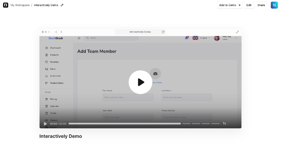This screenshot has width=281, height=165.
Task: Expand the admin profile arrow
Action: click(236, 38)
